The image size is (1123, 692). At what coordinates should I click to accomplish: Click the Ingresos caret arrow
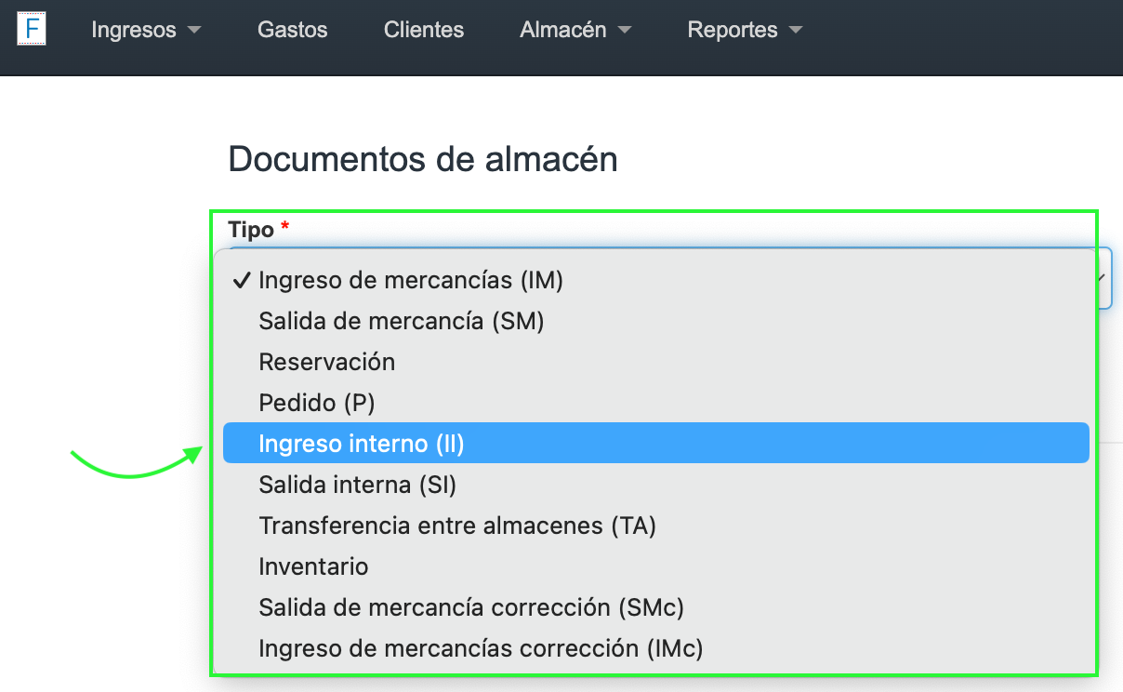click(x=194, y=30)
